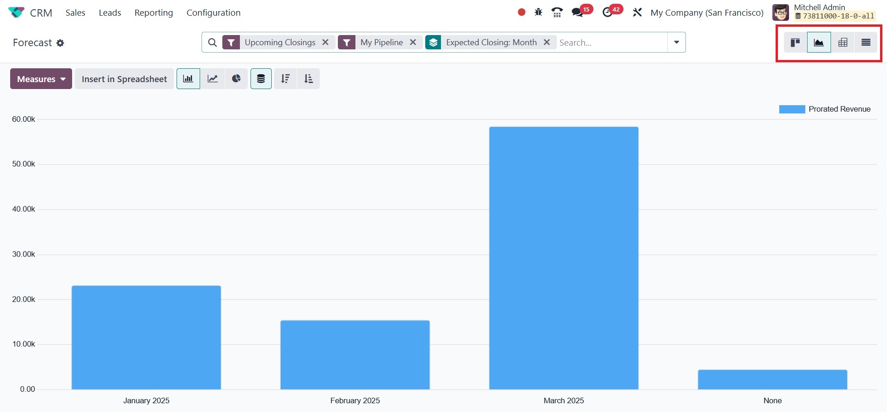The image size is (887, 412).
Task: Open the Forecast settings gear
Action: click(x=60, y=43)
